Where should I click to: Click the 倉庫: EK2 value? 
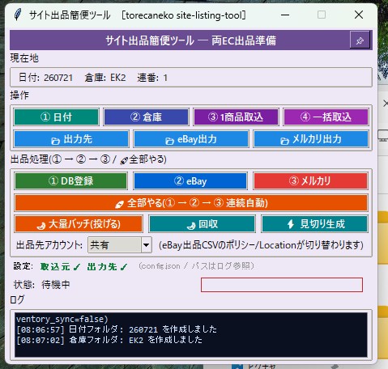click(105, 78)
